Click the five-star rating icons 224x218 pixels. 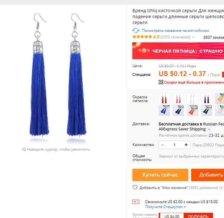click(x=142, y=37)
